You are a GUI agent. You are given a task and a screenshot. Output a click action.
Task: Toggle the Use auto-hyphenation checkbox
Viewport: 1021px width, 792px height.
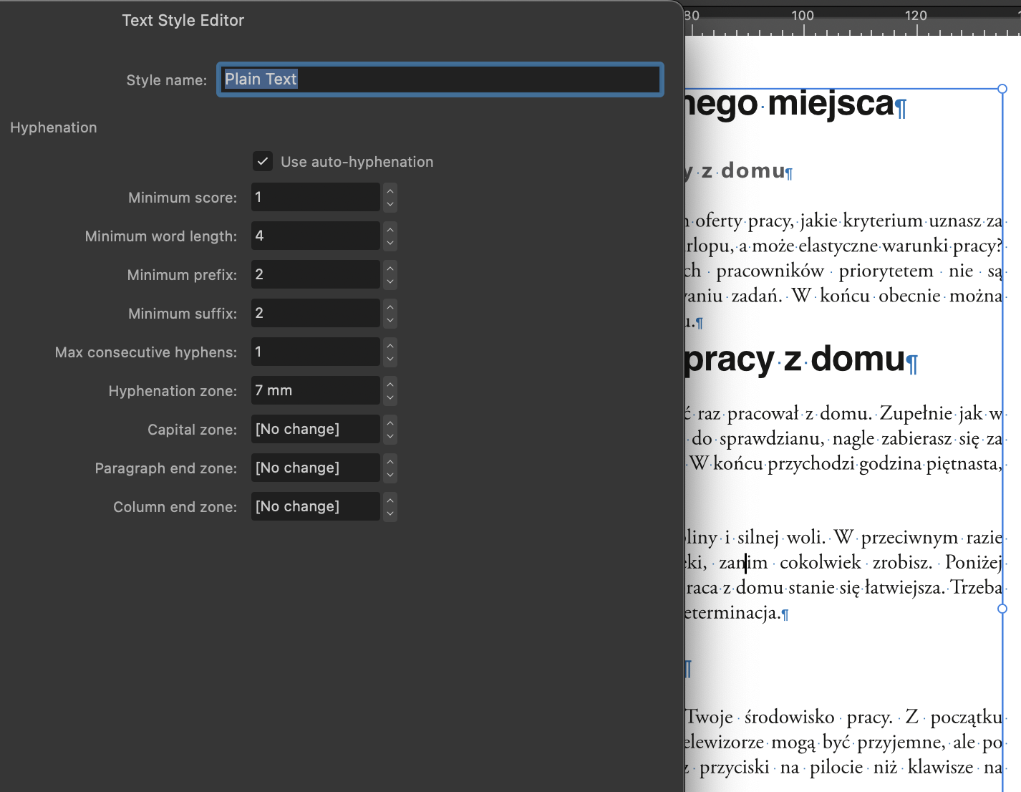pyautogui.click(x=263, y=162)
